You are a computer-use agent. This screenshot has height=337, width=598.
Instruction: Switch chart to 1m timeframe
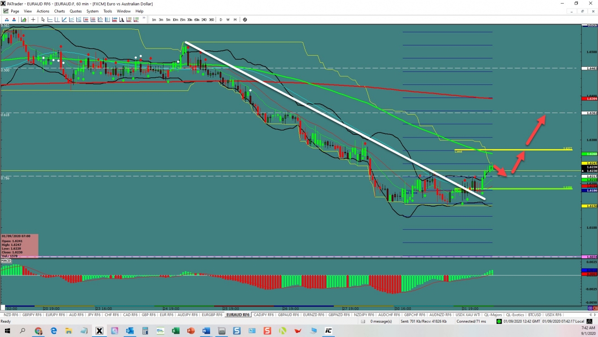pyautogui.click(x=154, y=19)
